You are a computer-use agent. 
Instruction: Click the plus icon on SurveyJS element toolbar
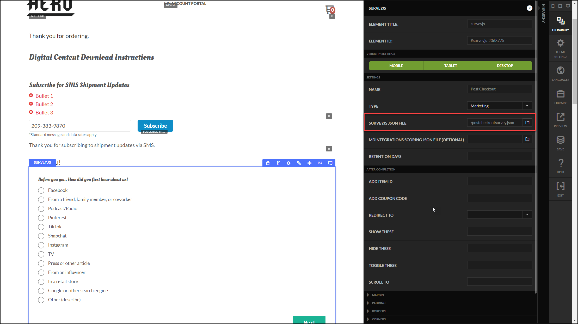(x=309, y=163)
